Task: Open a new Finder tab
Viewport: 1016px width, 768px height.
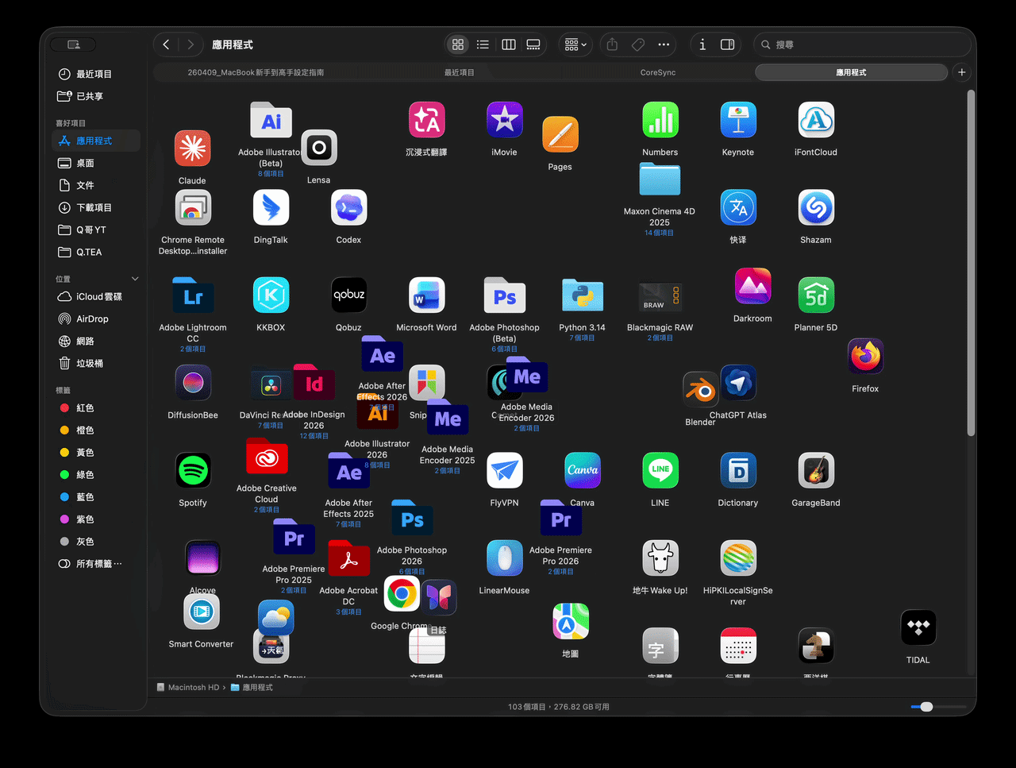Action: 962,72
